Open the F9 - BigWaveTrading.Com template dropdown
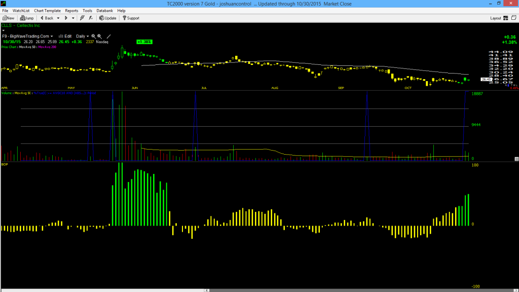The height and width of the screenshot is (292, 519). tap(27, 36)
